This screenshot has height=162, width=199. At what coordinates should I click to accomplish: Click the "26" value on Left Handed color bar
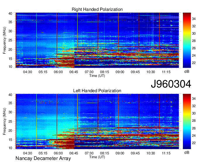tap(194, 128)
